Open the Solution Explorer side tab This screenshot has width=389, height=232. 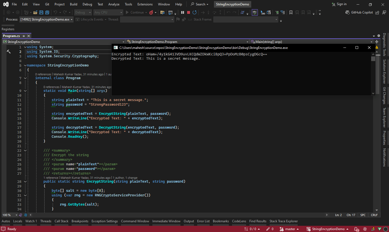click(x=384, y=72)
